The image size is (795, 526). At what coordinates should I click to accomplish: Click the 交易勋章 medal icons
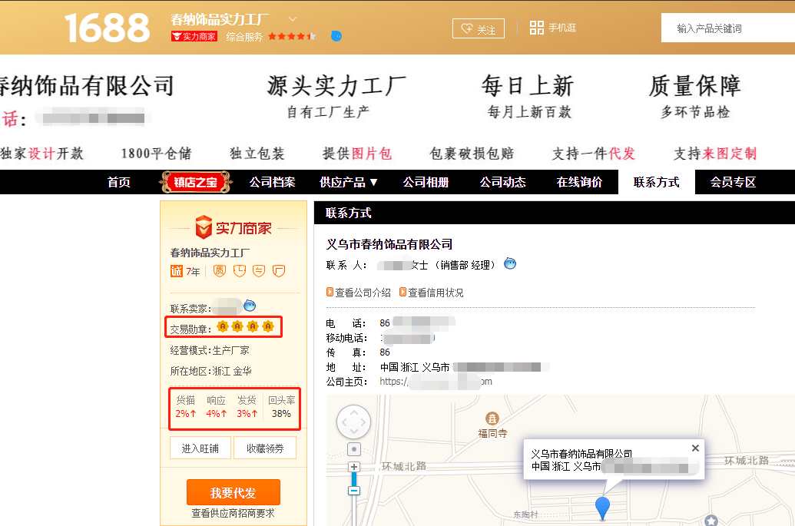(x=245, y=327)
